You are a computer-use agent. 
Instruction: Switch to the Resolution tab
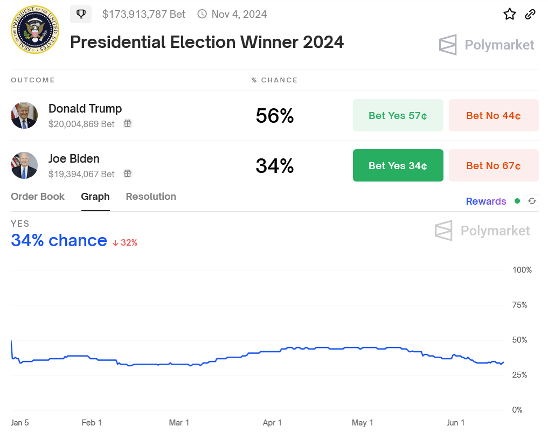pos(151,197)
